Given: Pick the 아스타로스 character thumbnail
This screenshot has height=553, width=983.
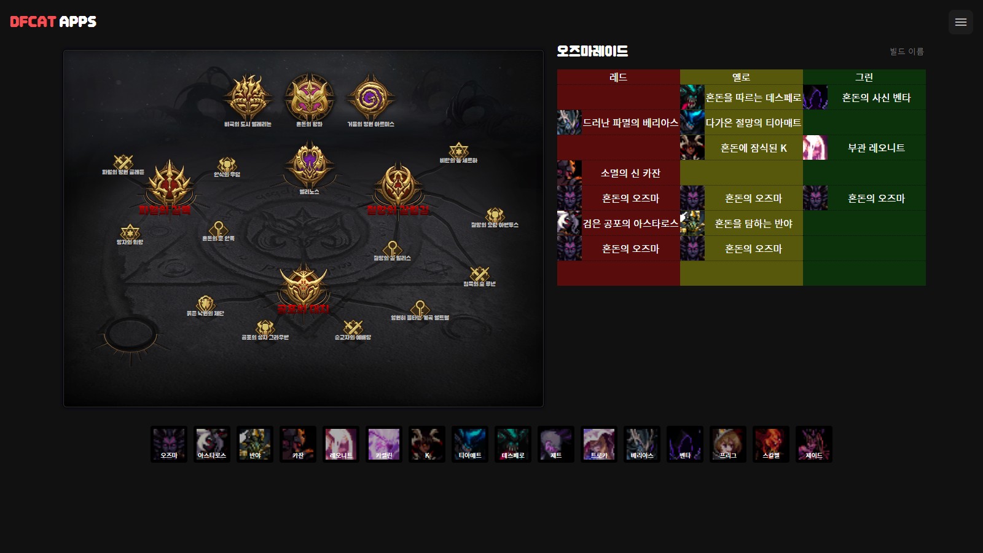Looking at the screenshot, I should tap(212, 444).
